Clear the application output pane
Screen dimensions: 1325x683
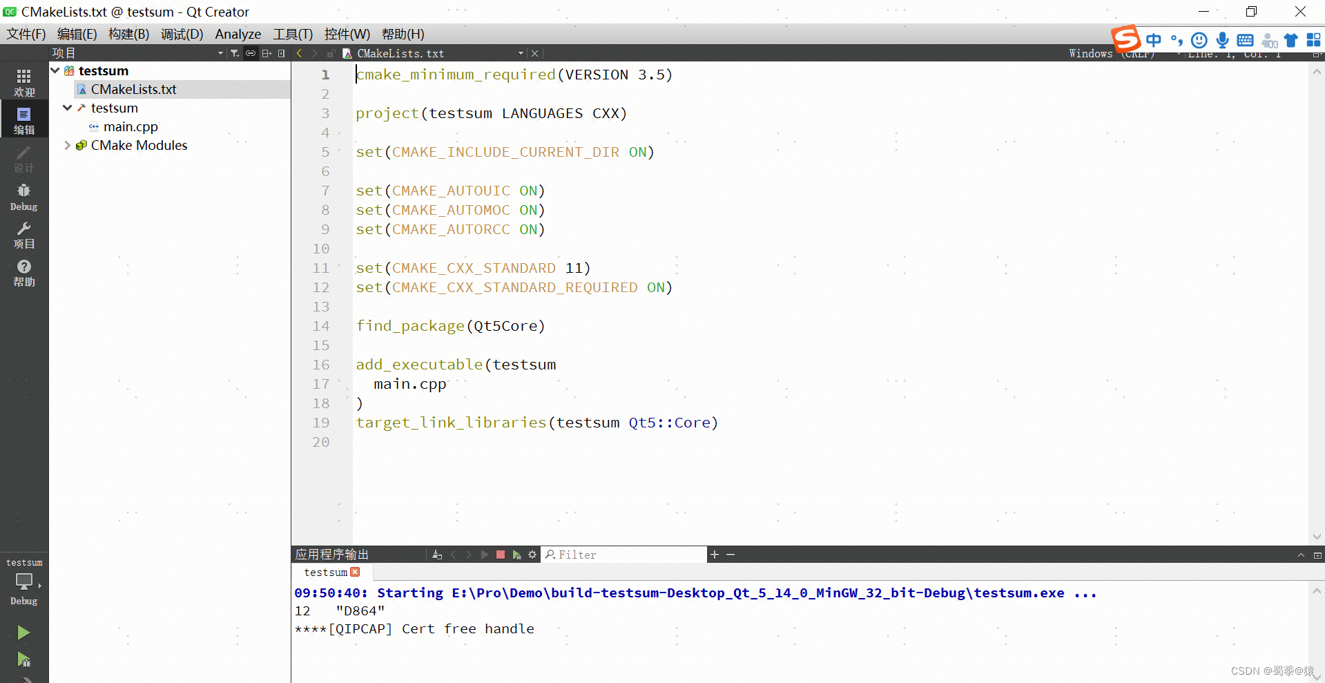(437, 555)
